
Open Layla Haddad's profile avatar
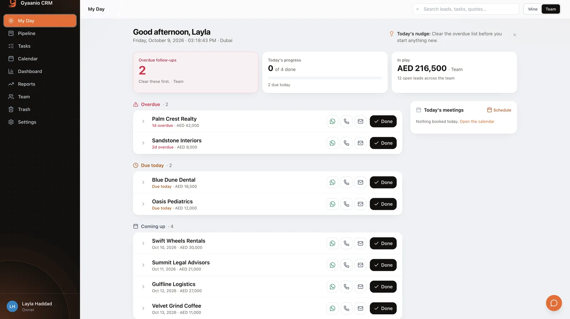(12, 307)
